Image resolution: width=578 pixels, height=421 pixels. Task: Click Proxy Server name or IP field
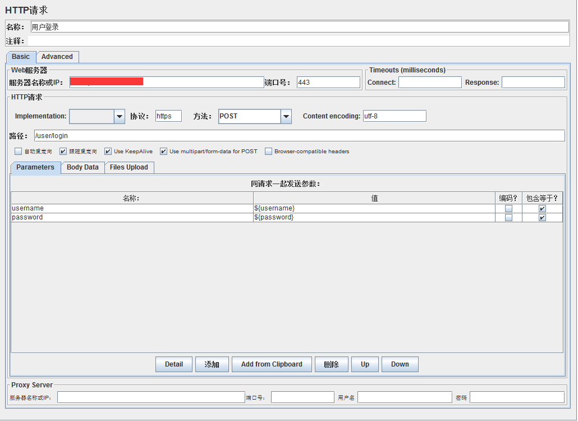(151, 397)
